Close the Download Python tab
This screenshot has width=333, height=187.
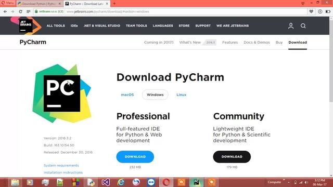tap(60, 4)
